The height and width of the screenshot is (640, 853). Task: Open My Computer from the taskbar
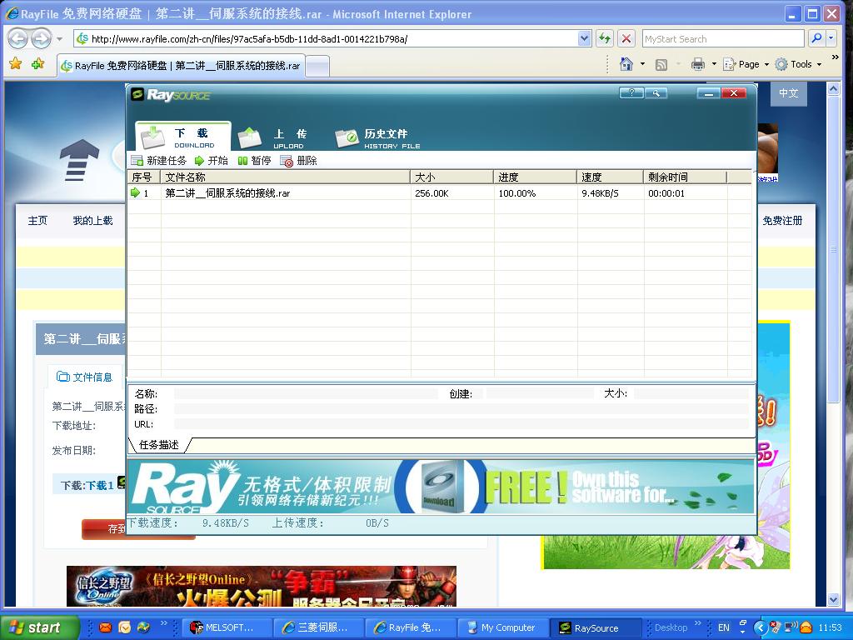pyautogui.click(x=501, y=627)
